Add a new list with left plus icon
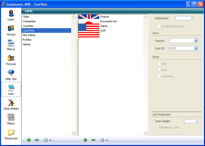The height and width of the screenshot is (146, 205). point(29,140)
